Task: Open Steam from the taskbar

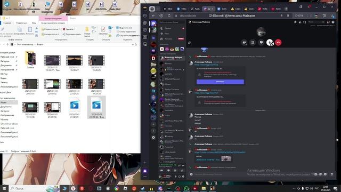Action: pyautogui.click(x=143, y=188)
